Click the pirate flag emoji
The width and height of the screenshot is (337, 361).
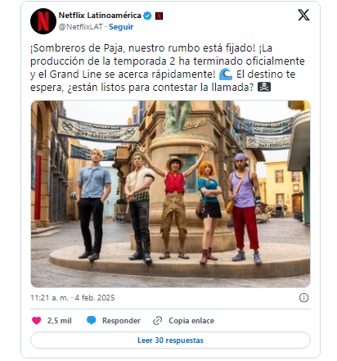click(x=264, y=88)
